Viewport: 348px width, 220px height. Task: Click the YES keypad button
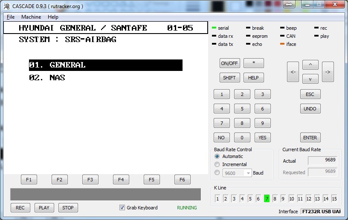(x=263, y=138)
